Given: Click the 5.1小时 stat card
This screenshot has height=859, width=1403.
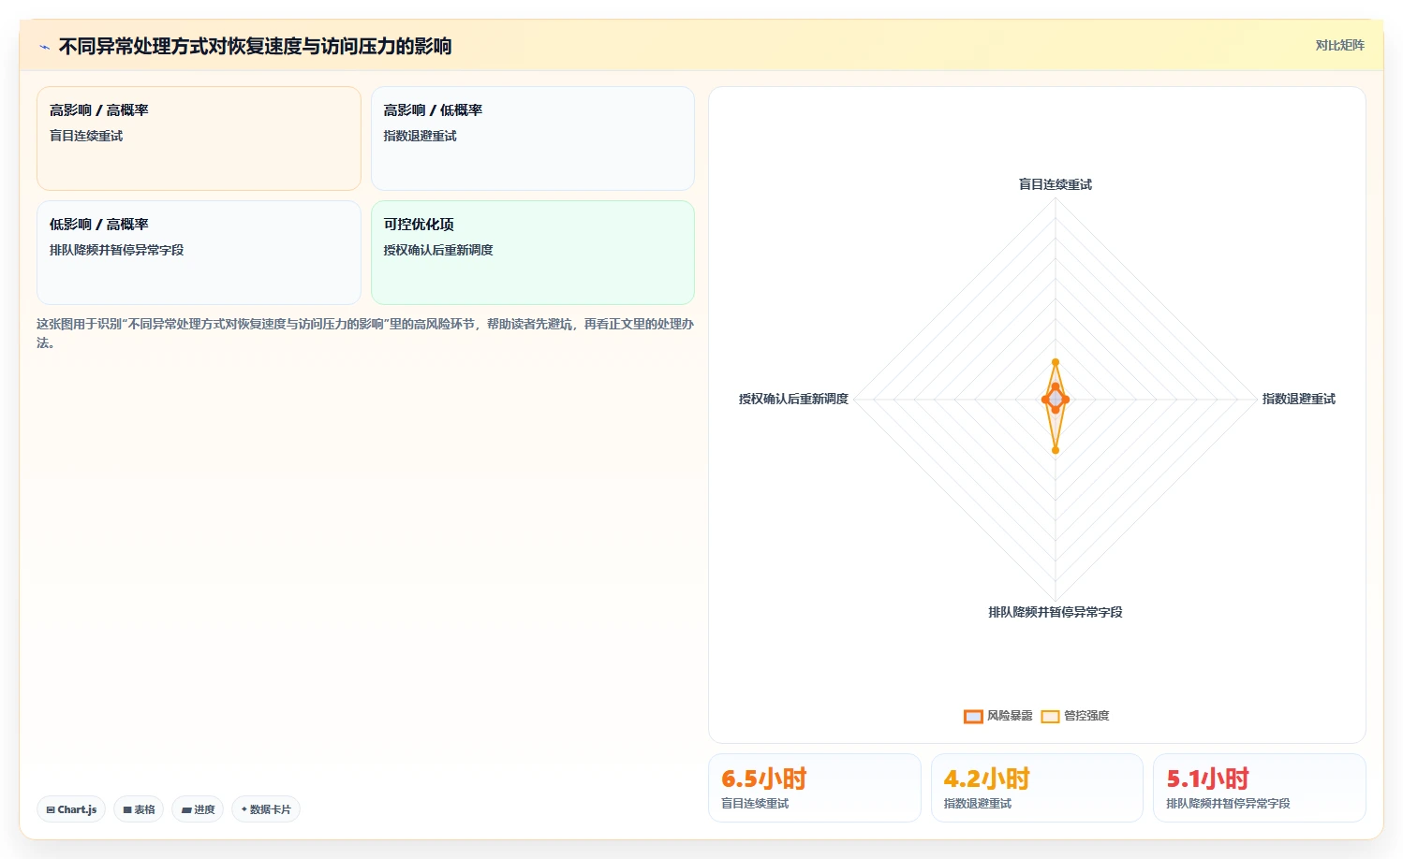Looking at the screenshot, I should click(1260, 788).
